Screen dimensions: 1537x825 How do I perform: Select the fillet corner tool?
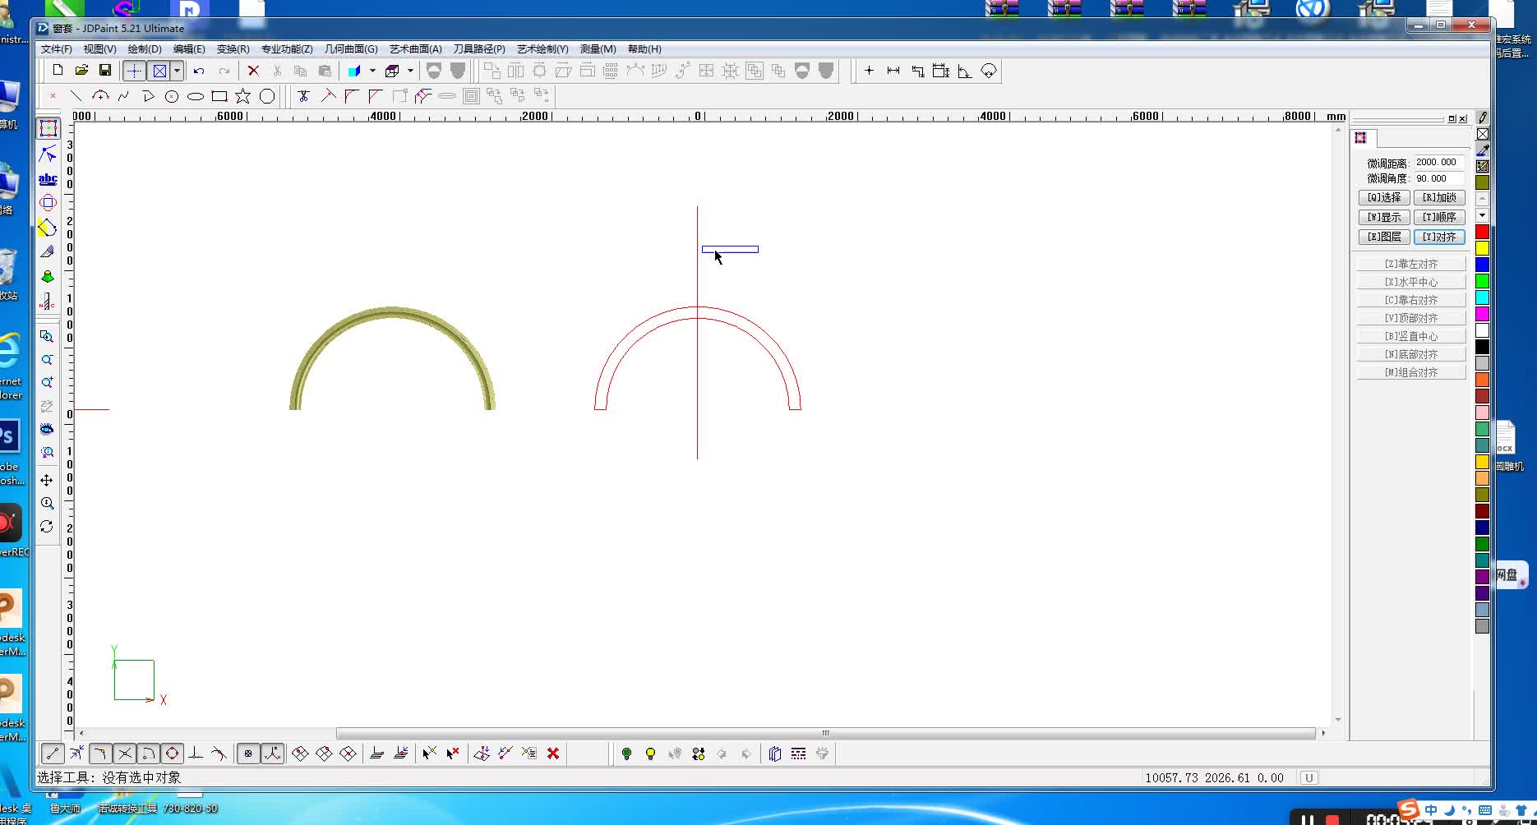pos(352,96)
